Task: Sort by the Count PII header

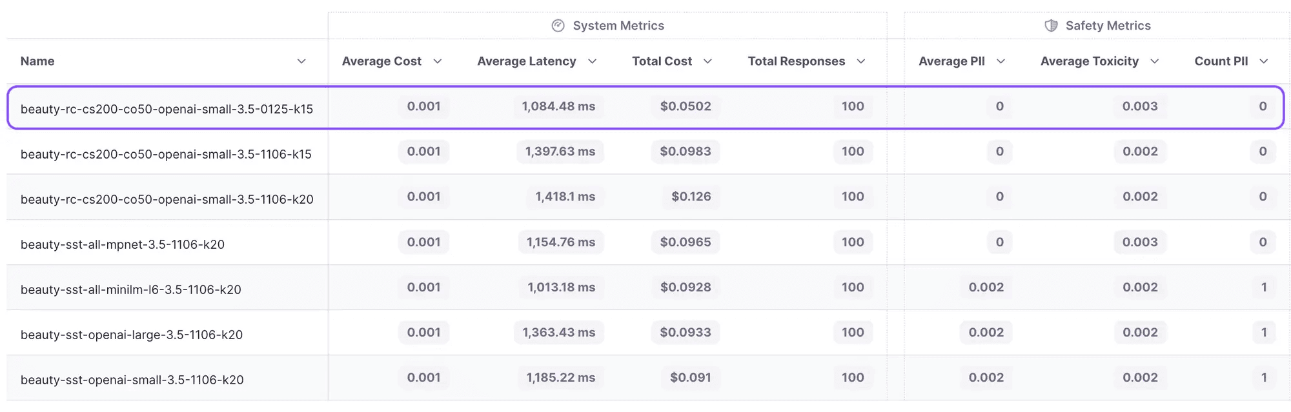Action: coord(1221,61)
